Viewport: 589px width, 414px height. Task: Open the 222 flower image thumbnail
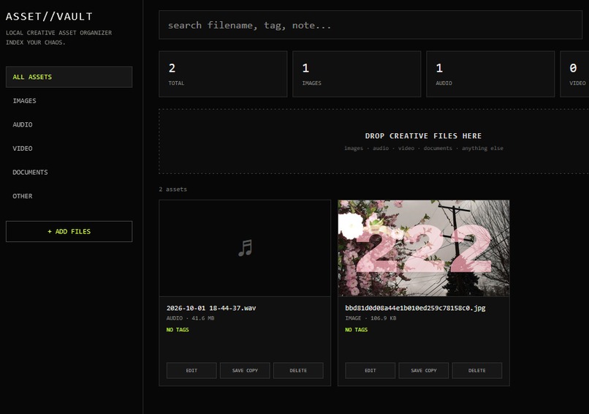click(424, 248)
